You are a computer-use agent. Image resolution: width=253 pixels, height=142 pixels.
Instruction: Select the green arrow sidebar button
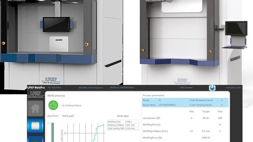35,139
